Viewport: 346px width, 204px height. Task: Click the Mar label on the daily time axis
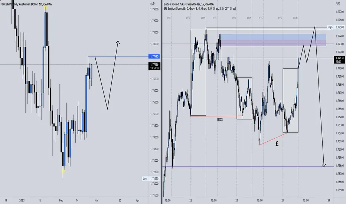coord(97,200)
